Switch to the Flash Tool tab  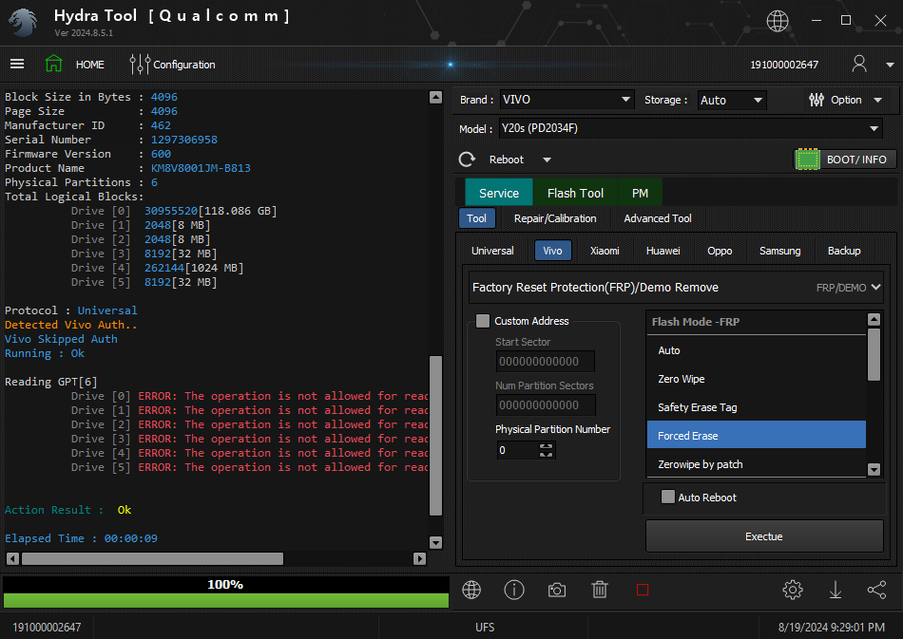575,193
